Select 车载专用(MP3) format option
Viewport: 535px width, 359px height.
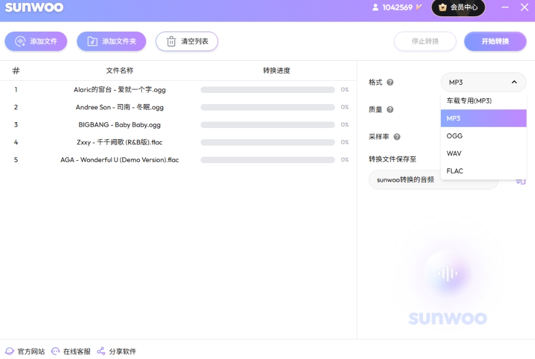coord(484,101)
